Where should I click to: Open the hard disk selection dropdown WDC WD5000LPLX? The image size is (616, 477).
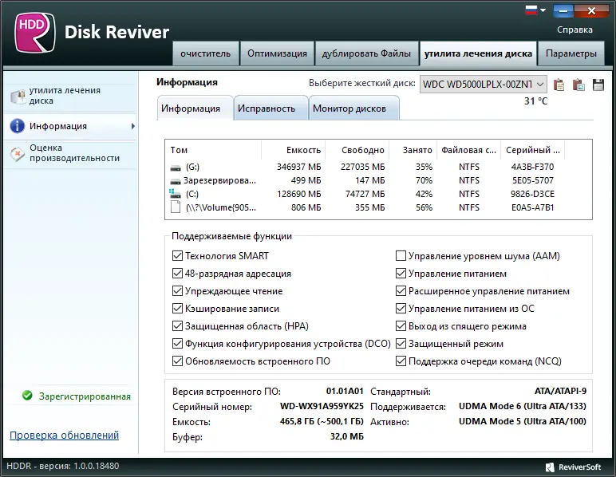pyautogui.click(x=483, y=84)
